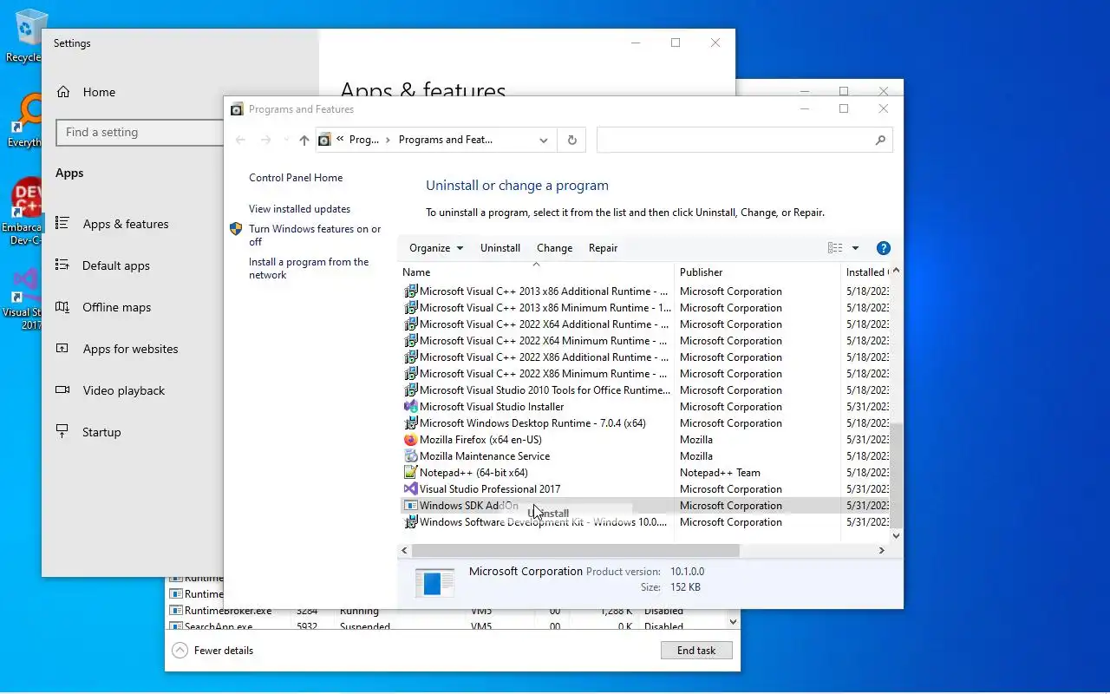Sort by the Publisher column header
Screen dimensions: 1110x694
pos(756,272)
